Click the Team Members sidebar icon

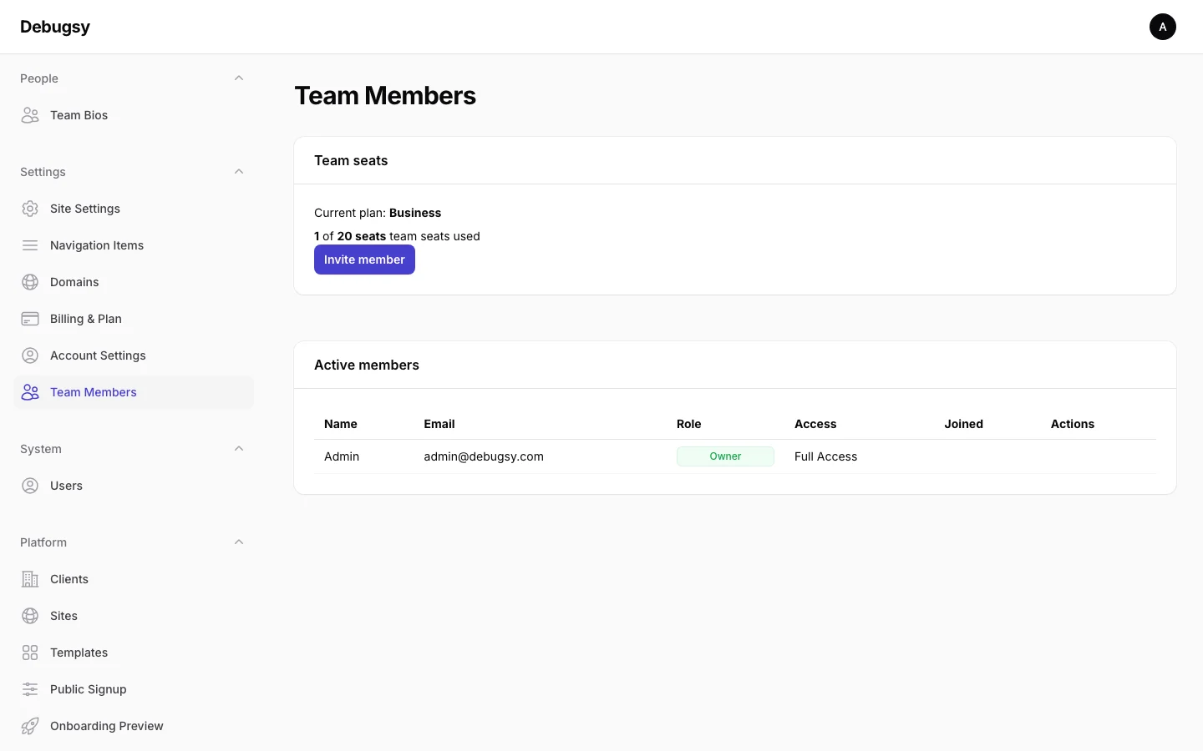(30, 392)
